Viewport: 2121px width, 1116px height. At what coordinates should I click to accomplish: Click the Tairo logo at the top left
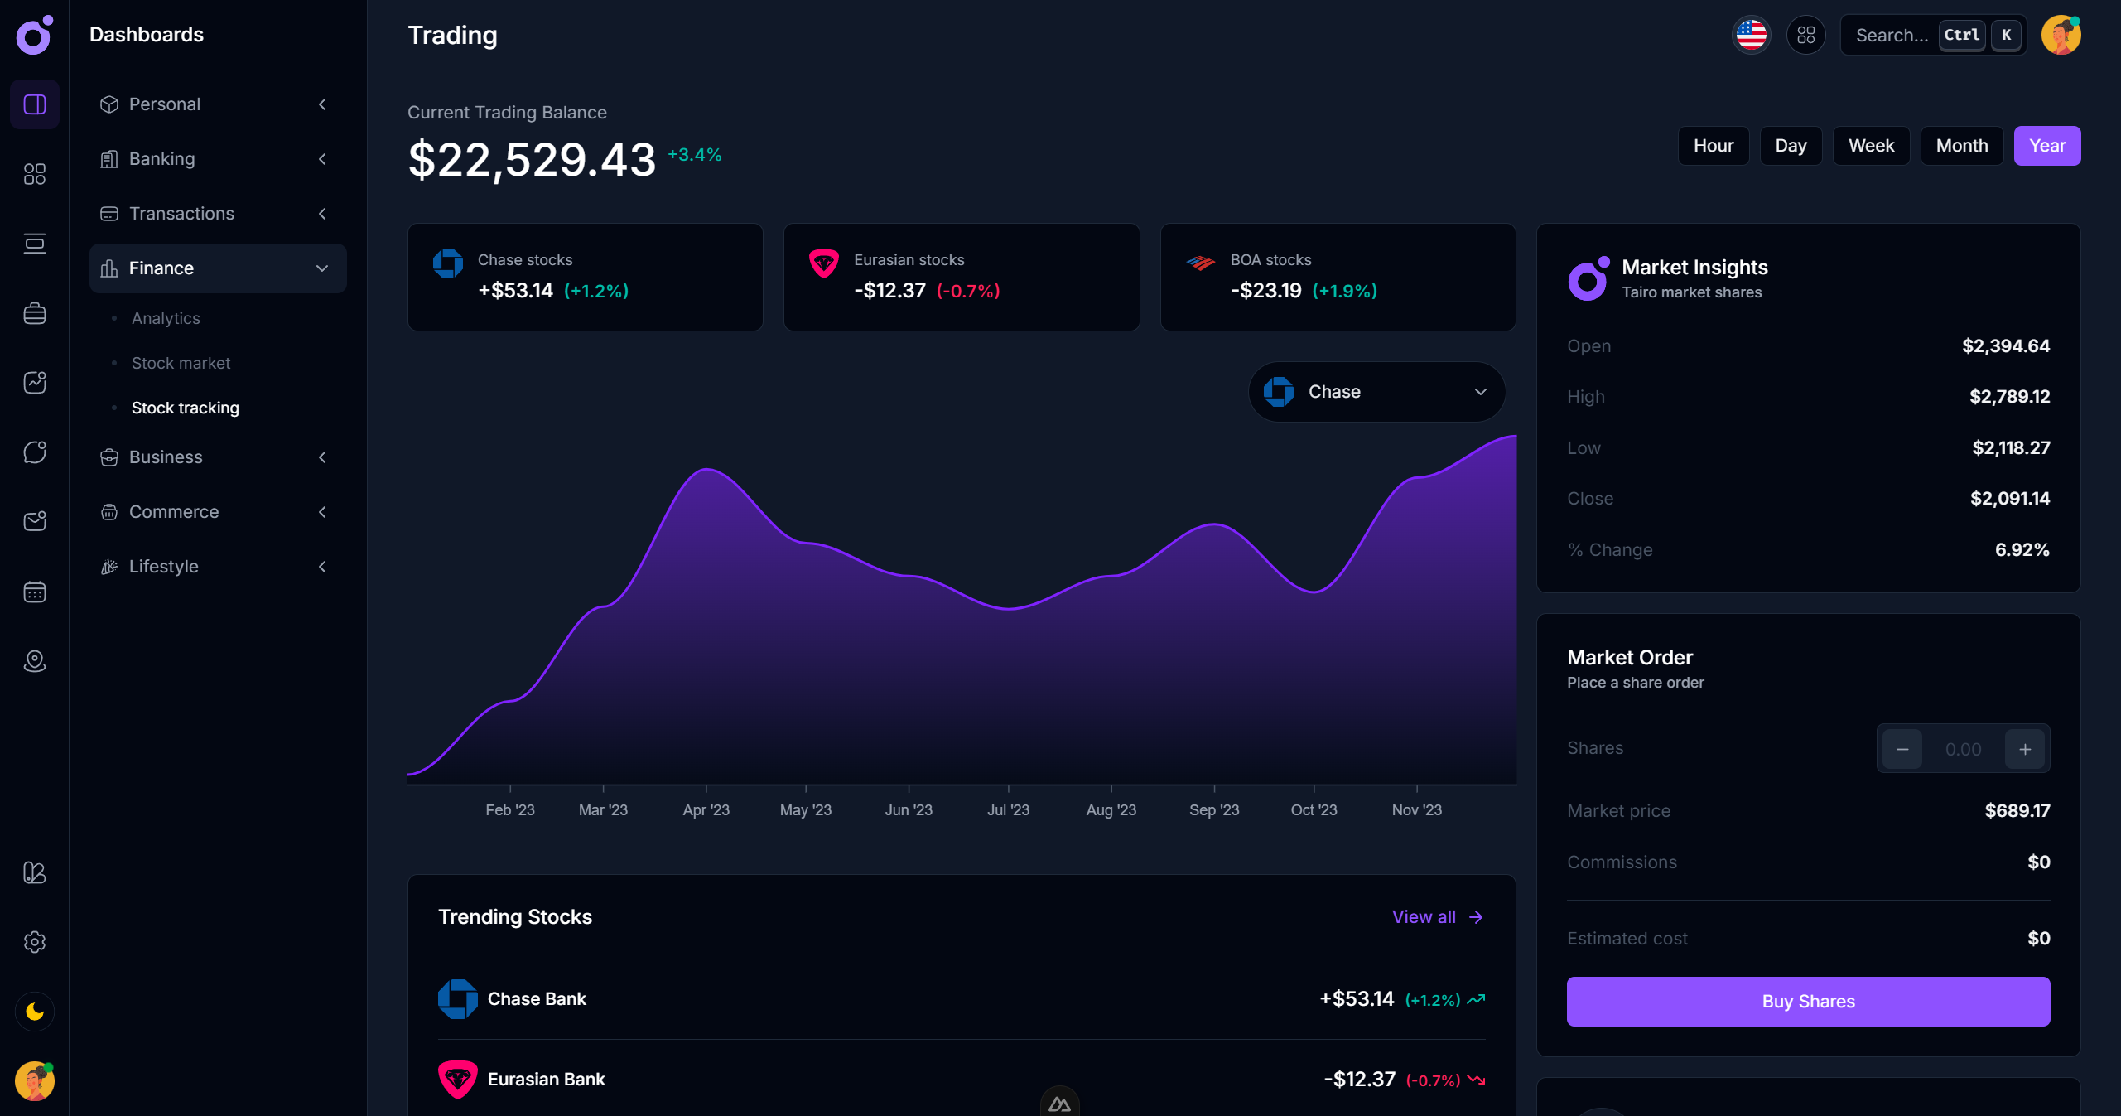point(34,36)
